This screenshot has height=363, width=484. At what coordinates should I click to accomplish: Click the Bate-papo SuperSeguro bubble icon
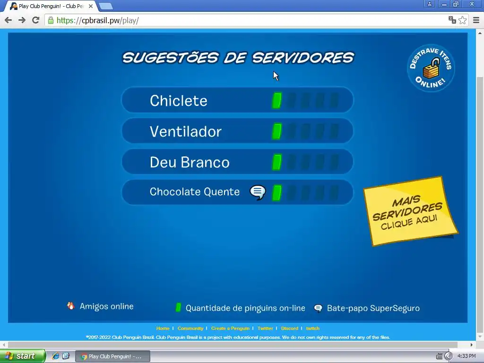point(318,308)
